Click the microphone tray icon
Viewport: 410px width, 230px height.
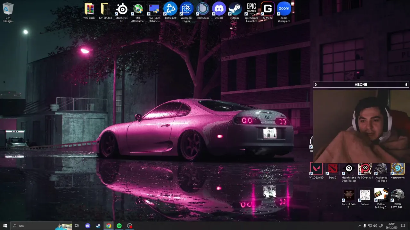365,226
